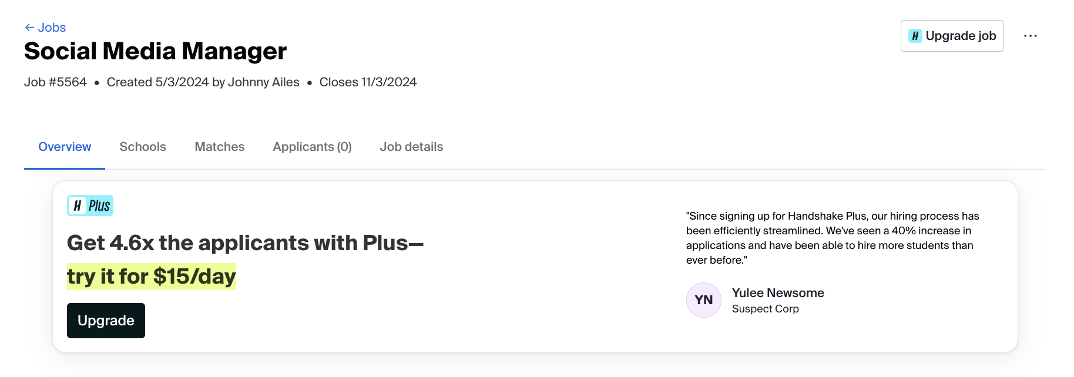Click the Upgrade job button
This screenshot has height=377, width=1074.
[952, 35]
